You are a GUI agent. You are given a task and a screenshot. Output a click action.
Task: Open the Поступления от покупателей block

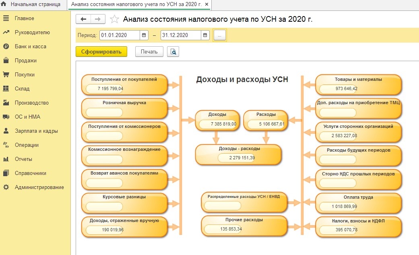click(124, 84)
